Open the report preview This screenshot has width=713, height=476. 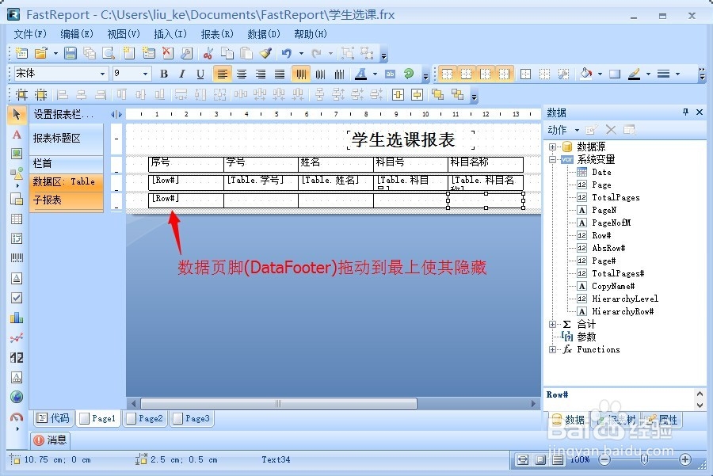[108, 53]
